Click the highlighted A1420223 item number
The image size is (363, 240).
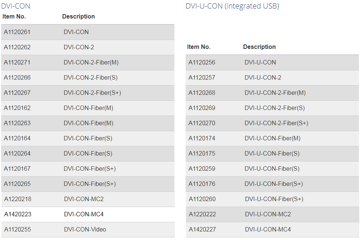(18, 214)
